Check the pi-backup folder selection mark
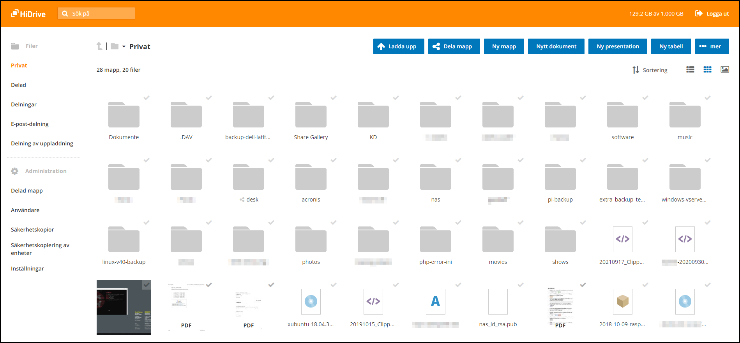The width and height of the screenshot is (740, 343). 583,160
